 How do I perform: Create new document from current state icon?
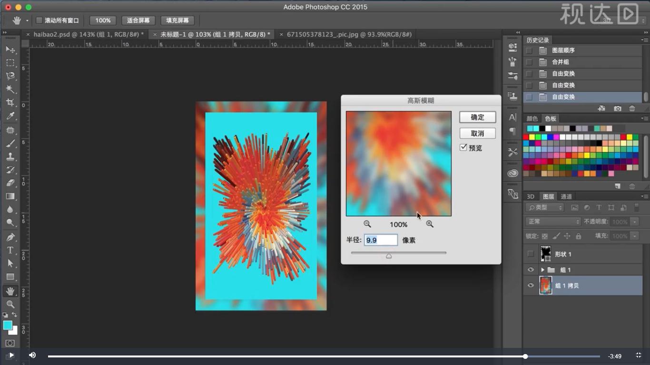pos(601,109)
